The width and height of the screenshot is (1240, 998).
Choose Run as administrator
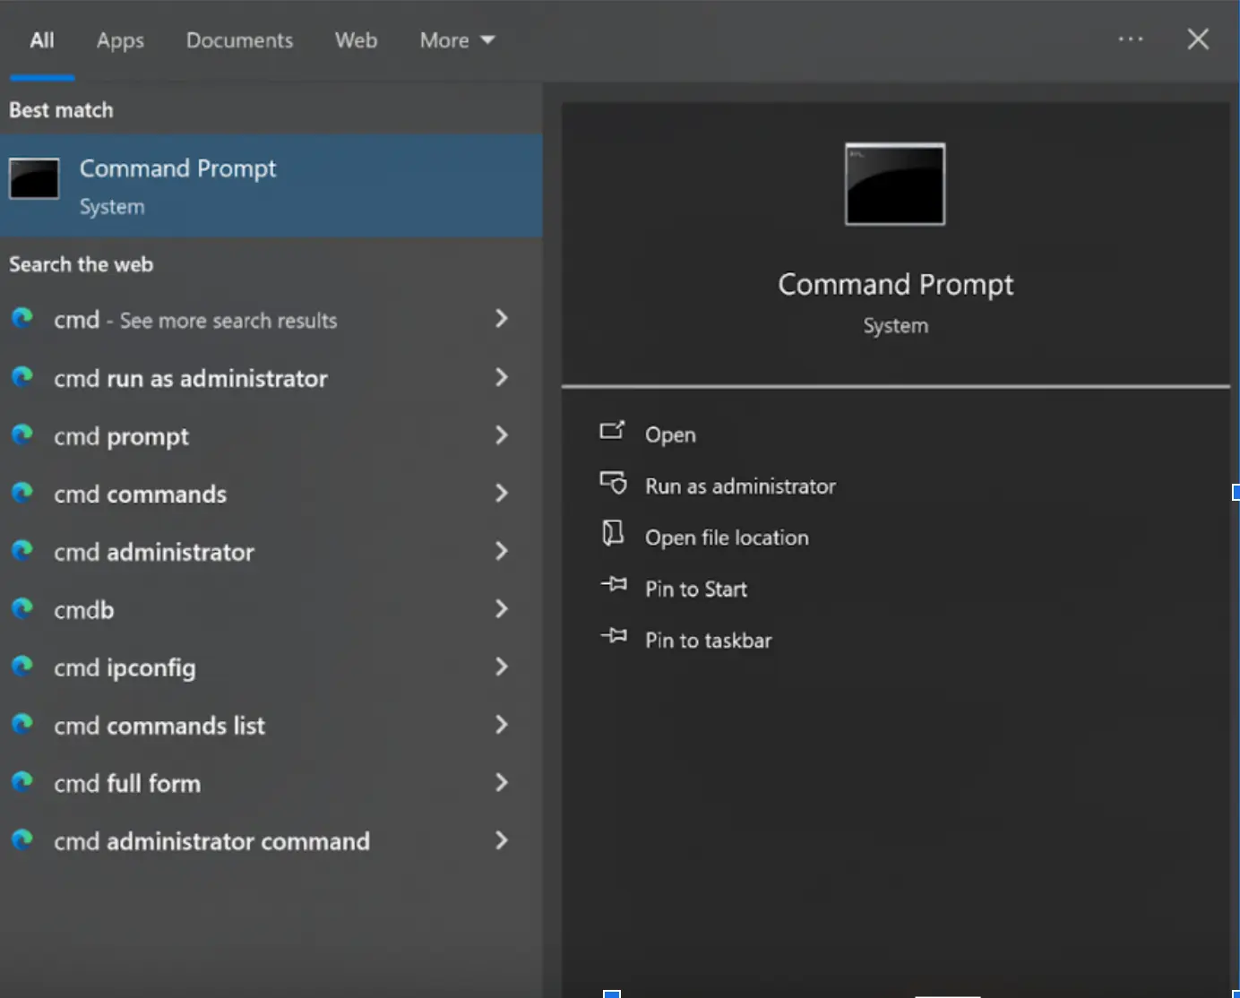tap(740, 486)
